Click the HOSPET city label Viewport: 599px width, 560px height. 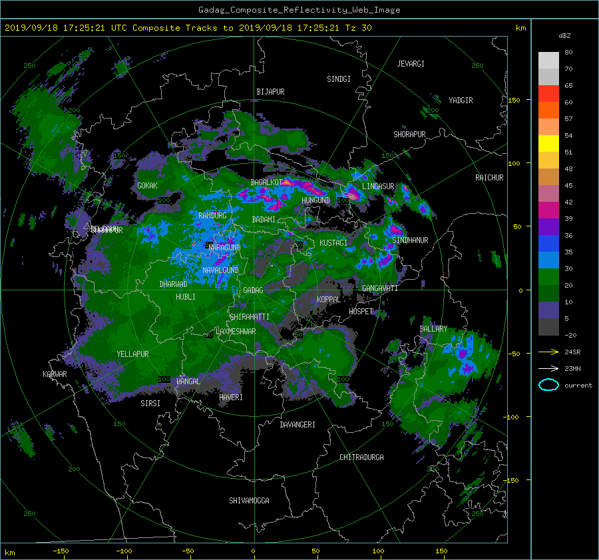coord(361,312)
